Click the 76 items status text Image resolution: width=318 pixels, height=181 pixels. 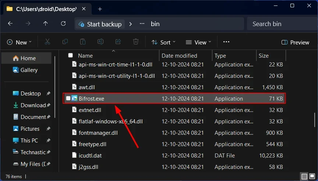coord(14,177)
